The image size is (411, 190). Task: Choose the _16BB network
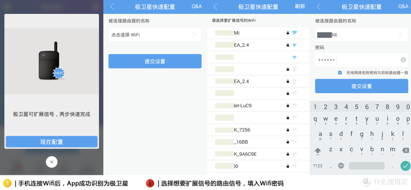pyautogui.click(x=258, y=142)
